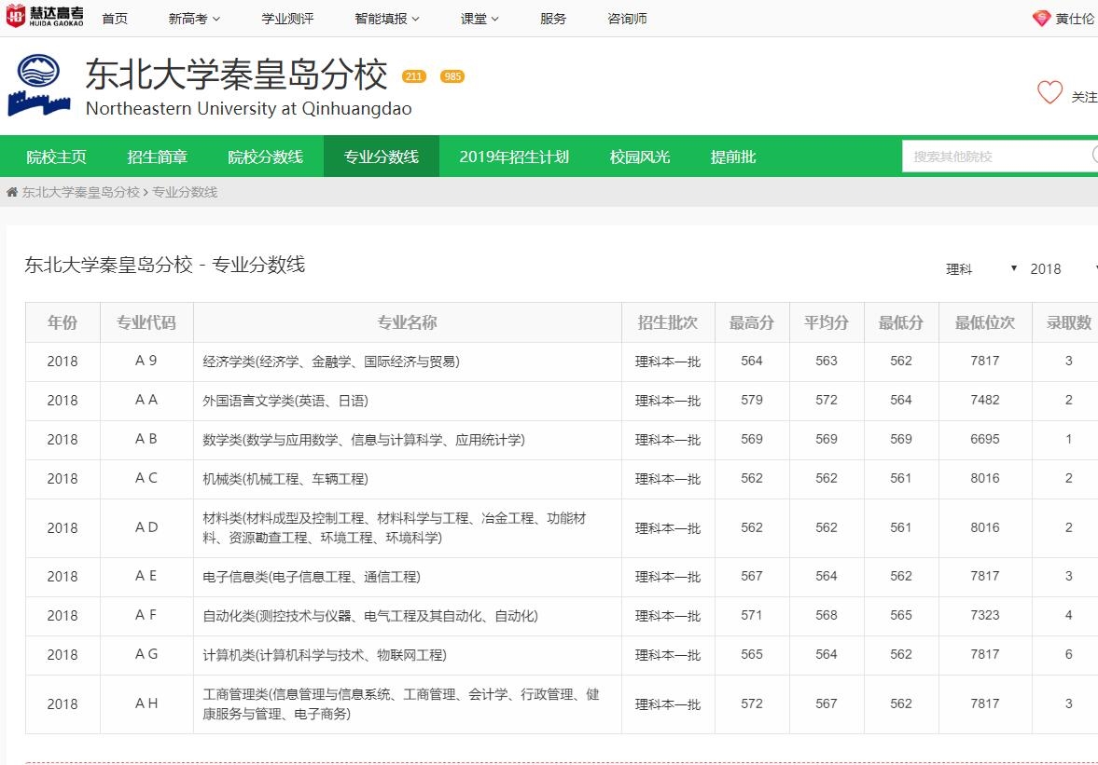The height and width of the screenshot is (765, 1098).
Task: Click the Northeastern University at Qinhuangdao subtitle
Action: click(x=248, y=109)
